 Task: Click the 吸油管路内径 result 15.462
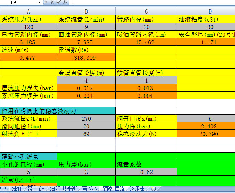[x=146, y=42]
